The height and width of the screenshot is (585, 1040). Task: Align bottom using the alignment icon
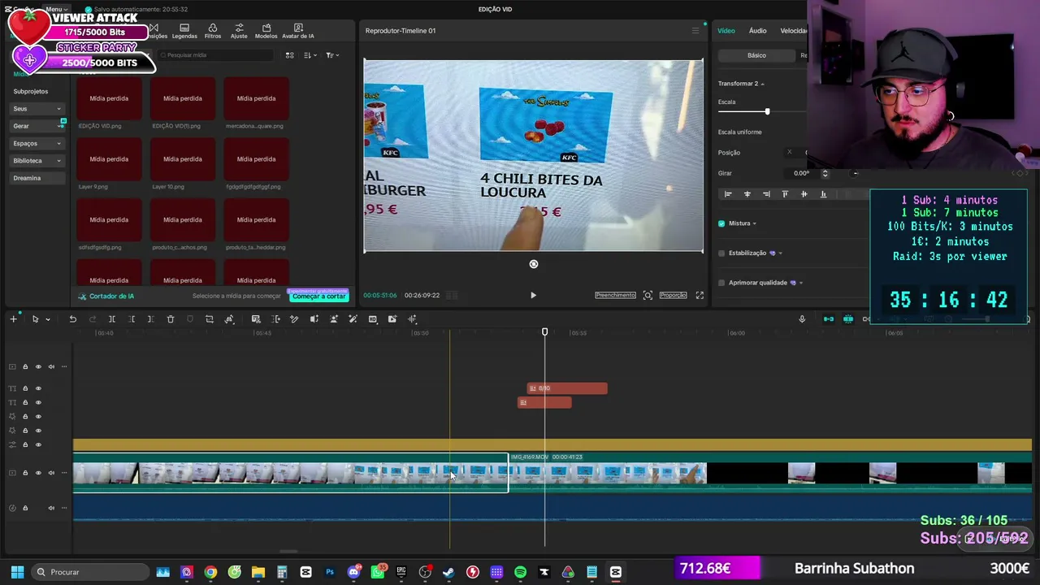pos(823,194)
